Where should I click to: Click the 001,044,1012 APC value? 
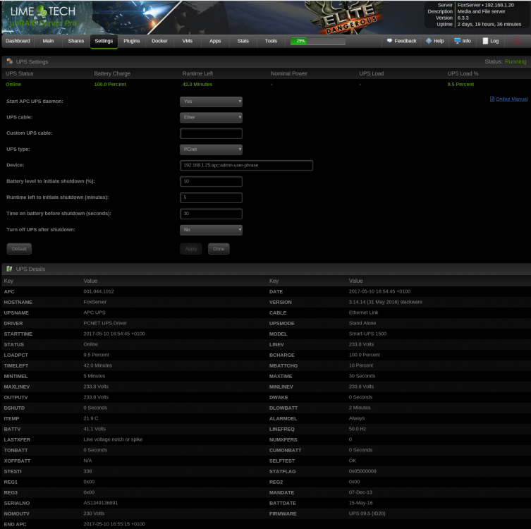tap(99, 291)
